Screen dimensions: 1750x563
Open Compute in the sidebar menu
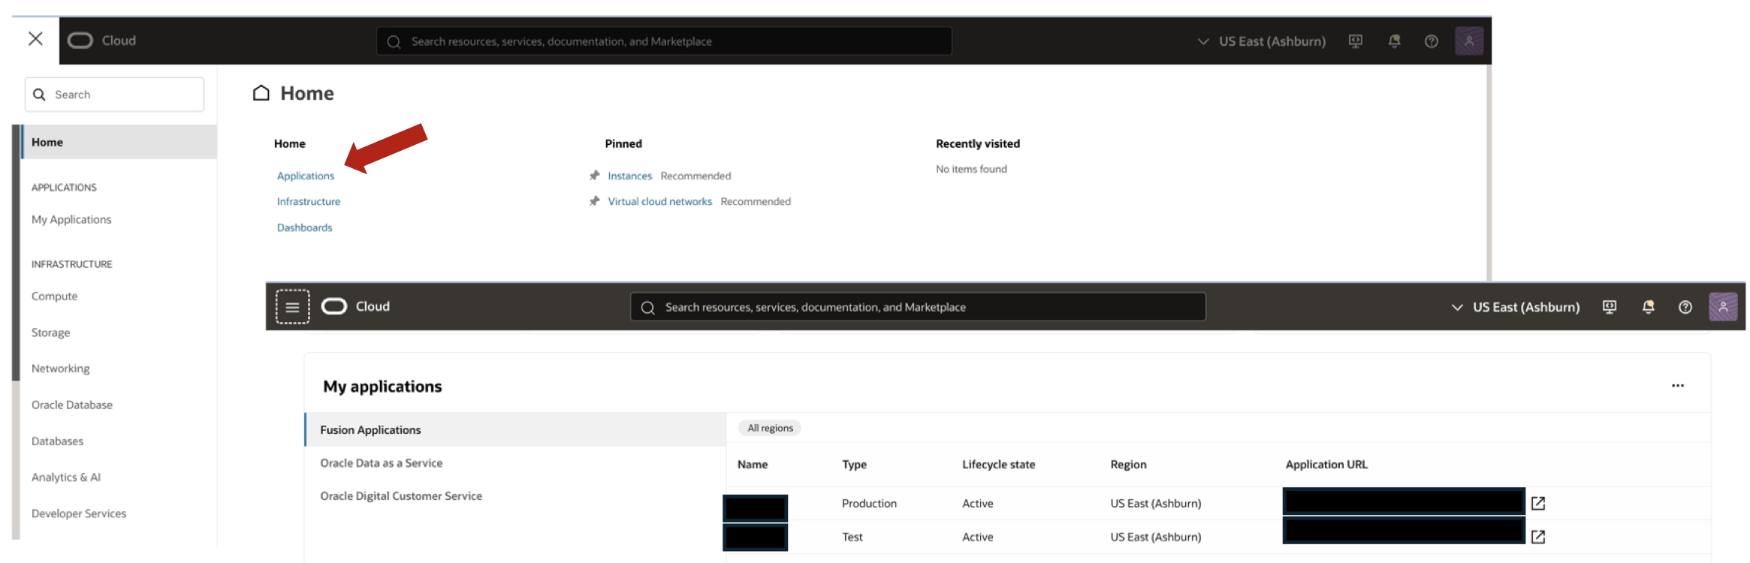click(54, 297)
